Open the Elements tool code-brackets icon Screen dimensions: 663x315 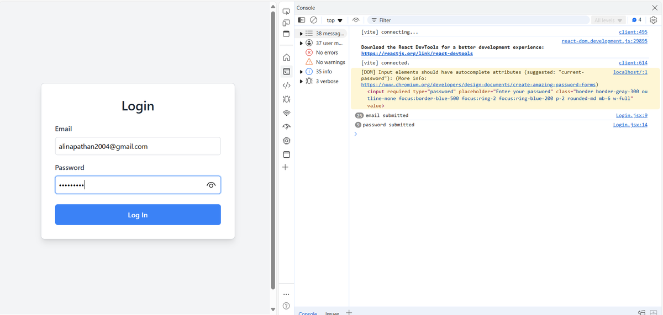(x=286, y=86)
